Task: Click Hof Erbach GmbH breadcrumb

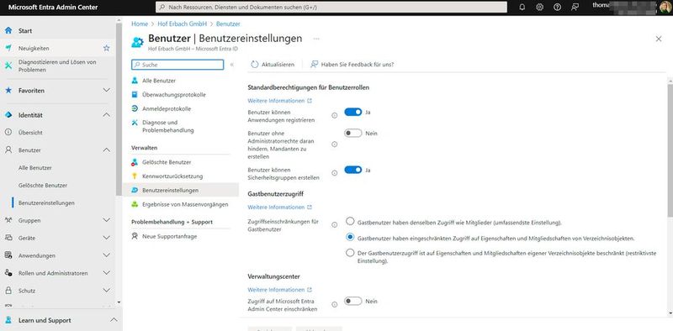Action: [x=183, y=24]
